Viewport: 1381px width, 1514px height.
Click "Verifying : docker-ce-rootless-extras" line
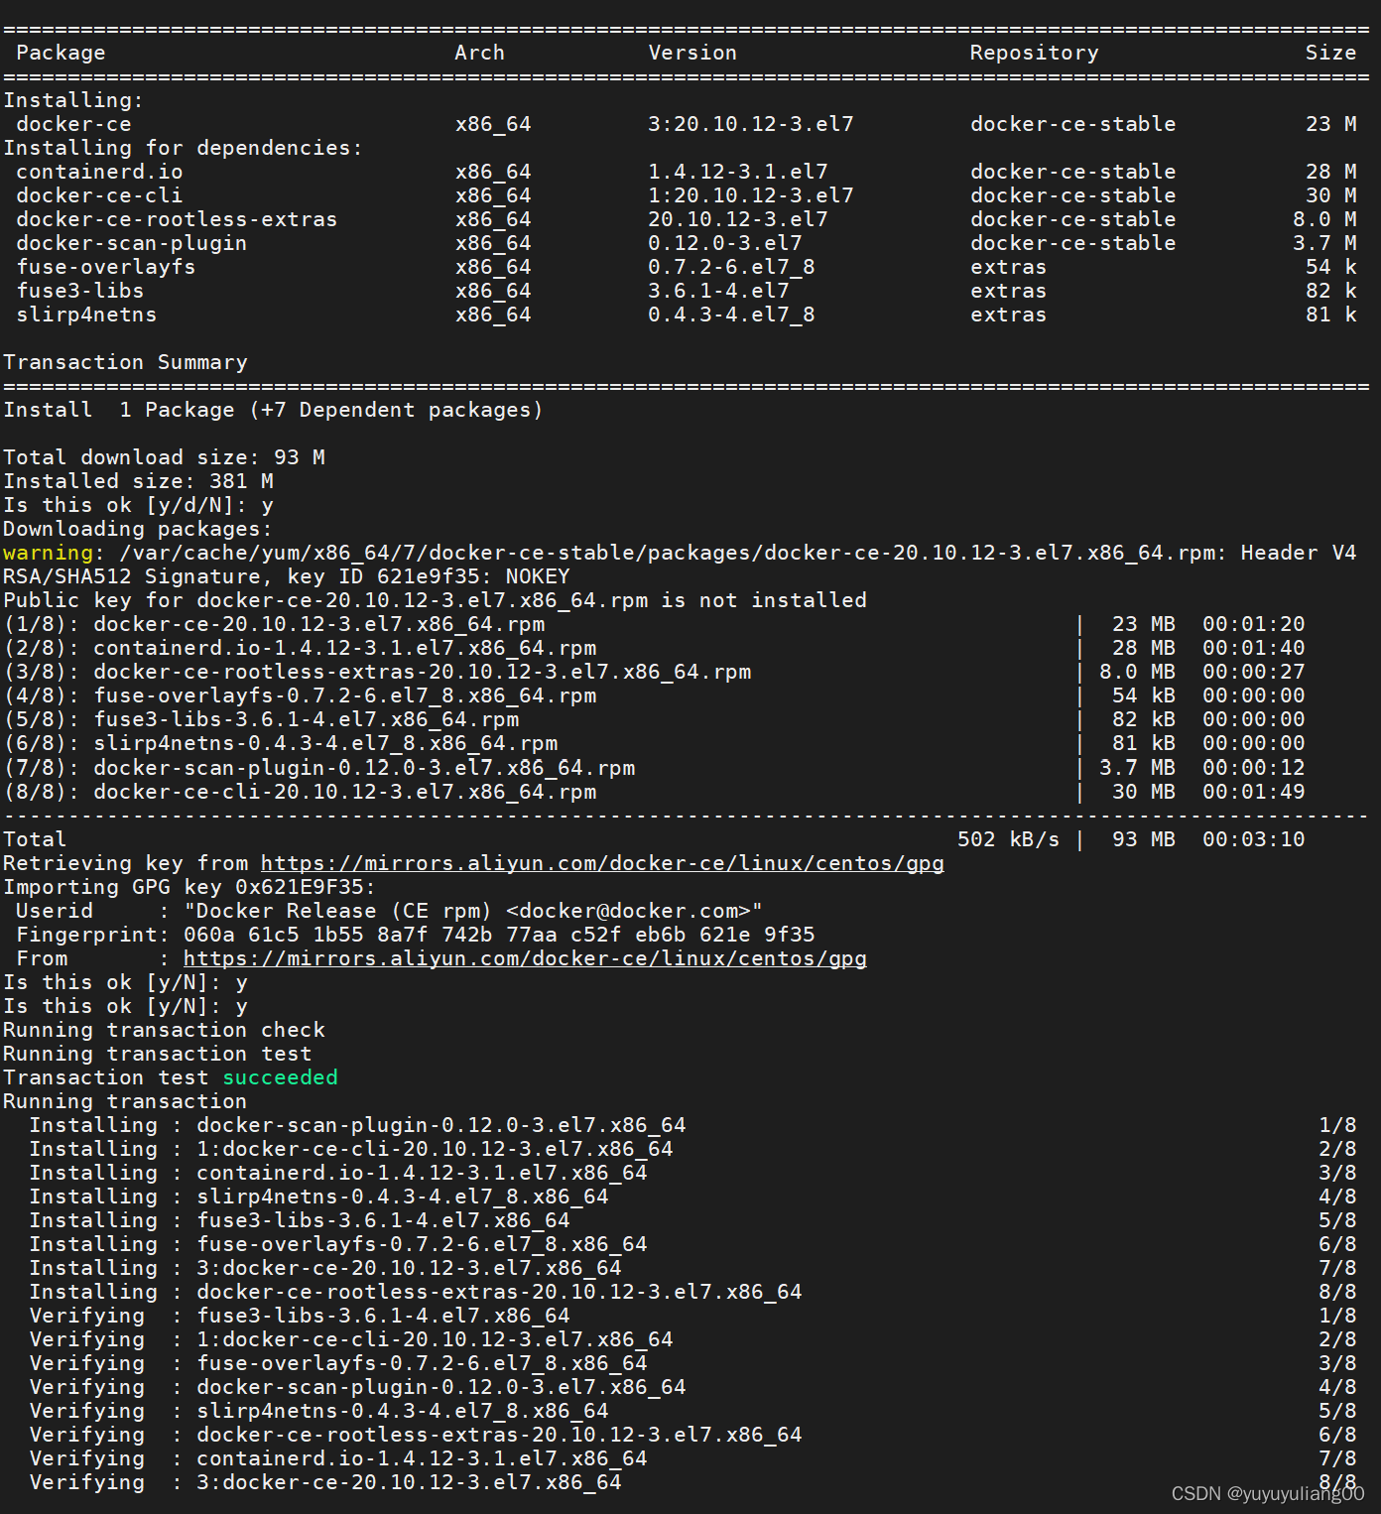pyautogui.click(x=692, y=1435)
